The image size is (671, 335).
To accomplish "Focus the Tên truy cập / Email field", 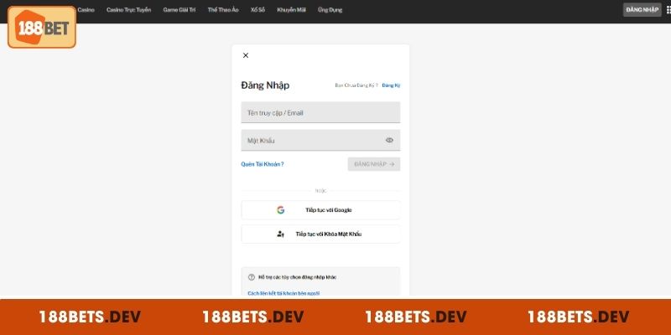I will pyautogui.click(x=320, y=112).
